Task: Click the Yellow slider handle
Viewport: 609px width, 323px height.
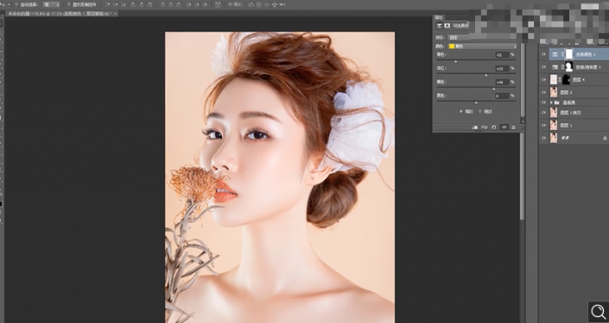Action: [494, 89]
